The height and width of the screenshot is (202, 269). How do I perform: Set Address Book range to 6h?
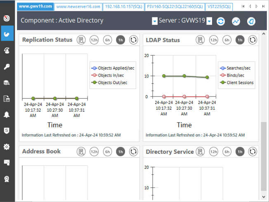[x=107, y=152]
